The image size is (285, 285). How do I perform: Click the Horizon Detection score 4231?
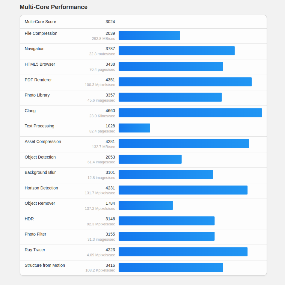(110, 188)
